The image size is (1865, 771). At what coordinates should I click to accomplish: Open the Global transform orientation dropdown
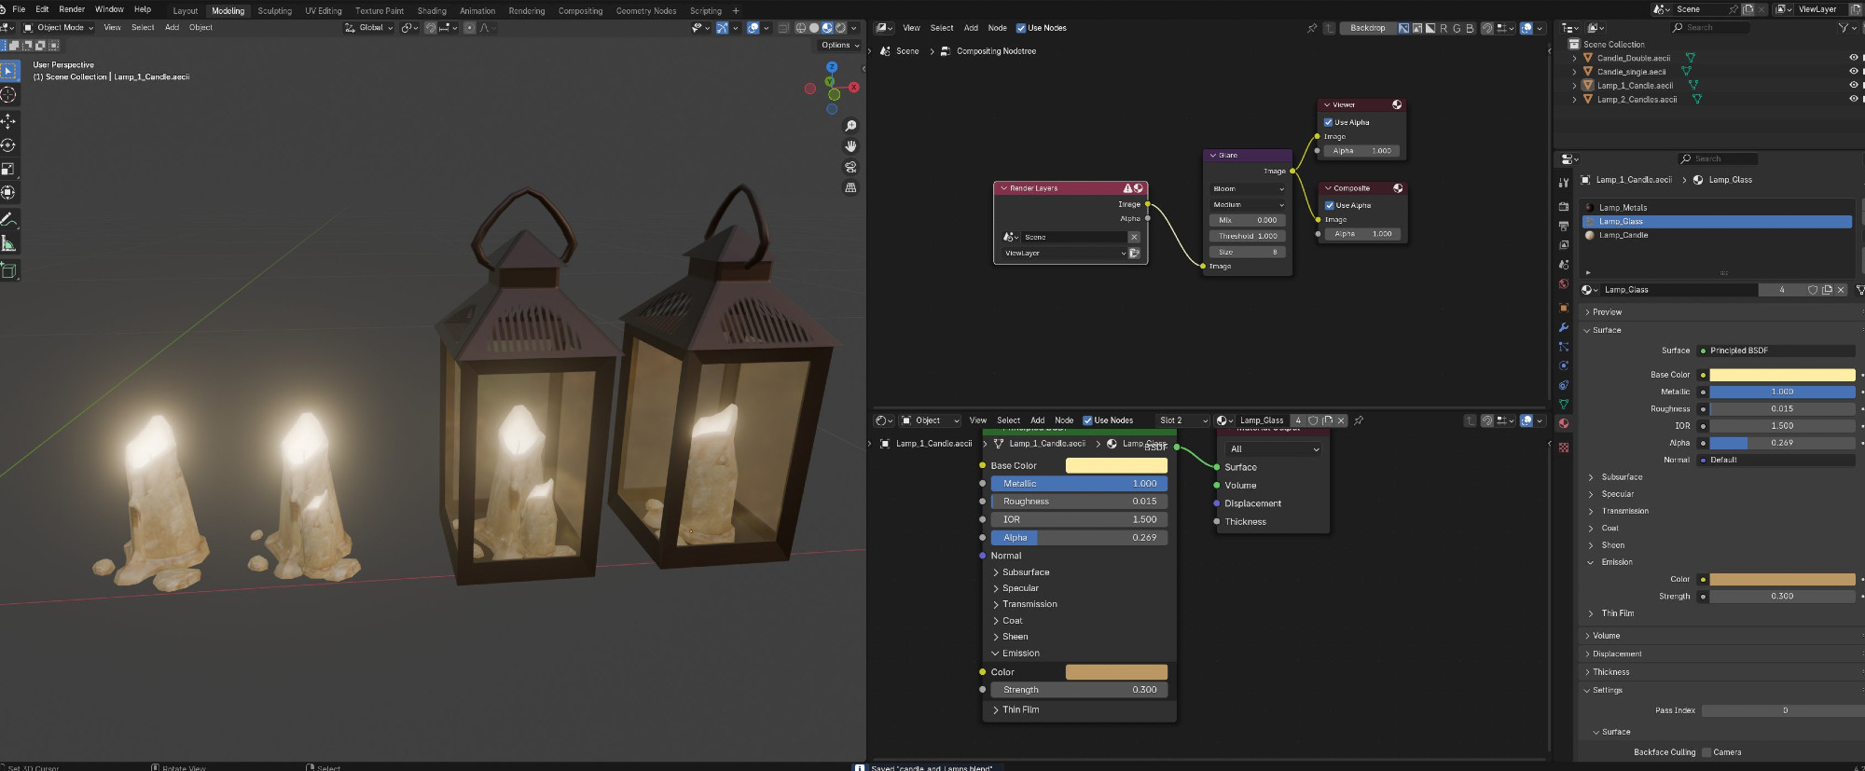pyautogui.click(x=369, y=28)
